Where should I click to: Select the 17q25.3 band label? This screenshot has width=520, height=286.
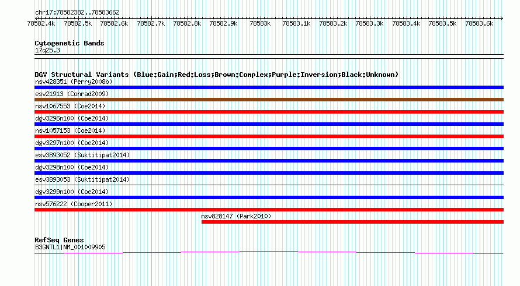pos(47,50)
